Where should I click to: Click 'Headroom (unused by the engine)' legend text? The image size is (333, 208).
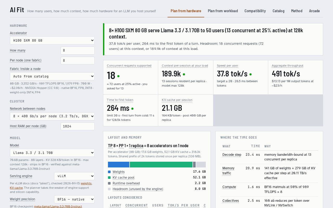(138, 189)
